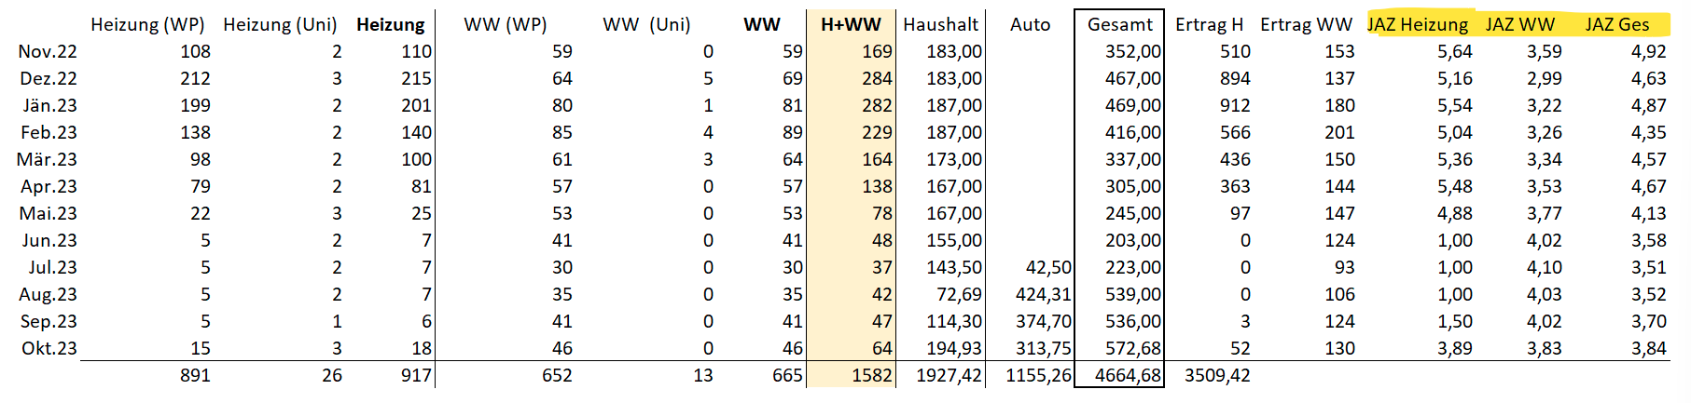Select the highlighted "JAZ Heizung" header

point(1417,24)
